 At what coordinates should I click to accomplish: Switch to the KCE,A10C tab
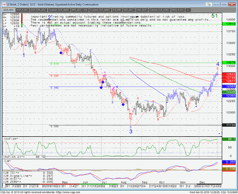(x=22, y=10)
